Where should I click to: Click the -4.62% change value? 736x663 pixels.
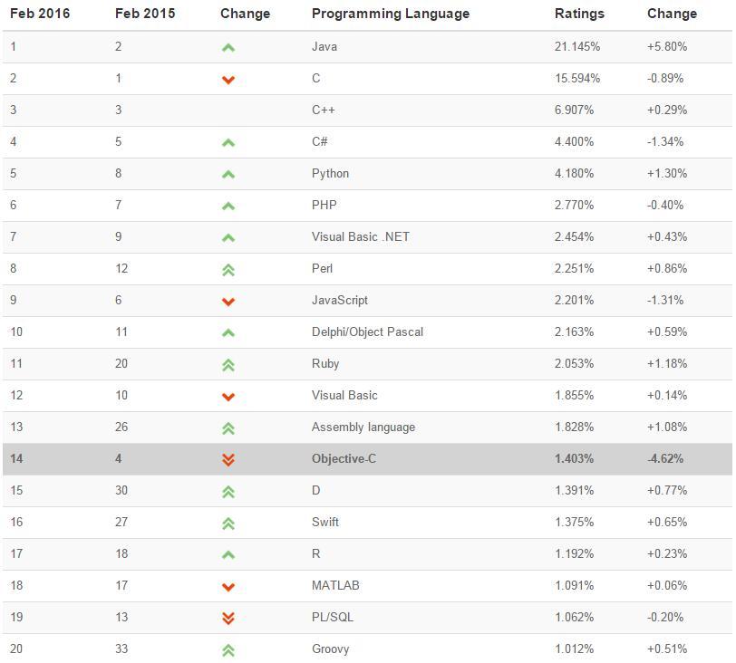point(665,458)
